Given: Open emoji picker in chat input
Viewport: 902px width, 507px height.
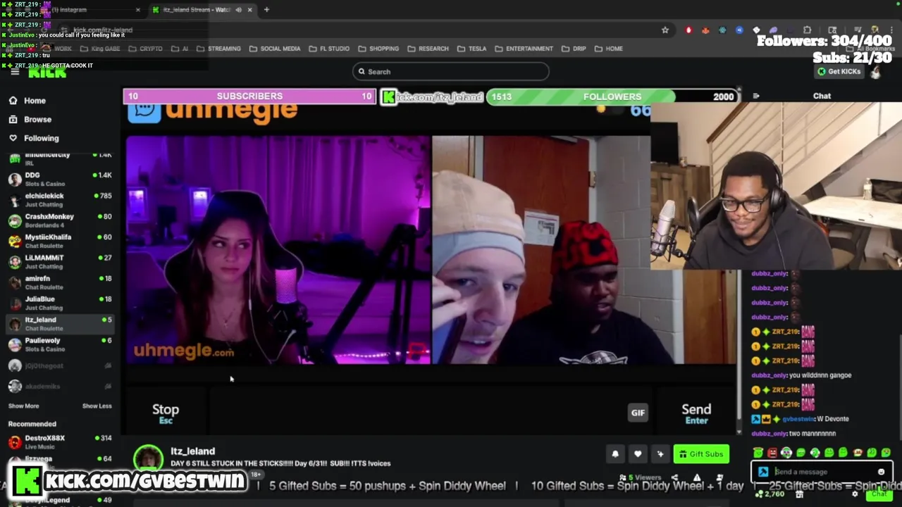Looking at the screenshot, I should 881,472.
